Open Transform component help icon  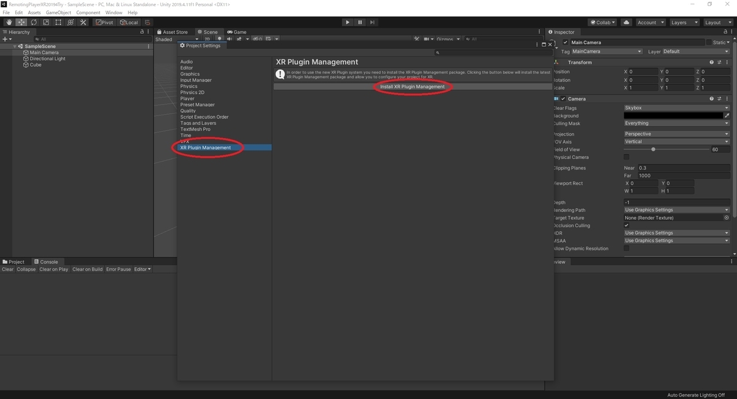712,62
